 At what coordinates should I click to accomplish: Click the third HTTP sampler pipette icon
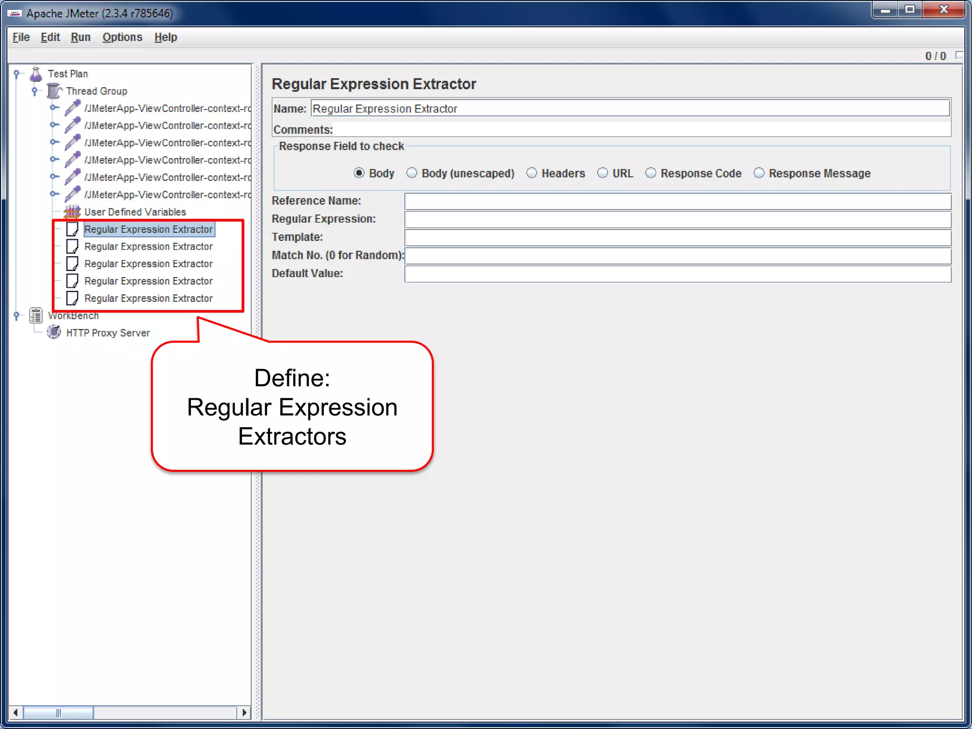pyautogui.click(x=73, y=143)
